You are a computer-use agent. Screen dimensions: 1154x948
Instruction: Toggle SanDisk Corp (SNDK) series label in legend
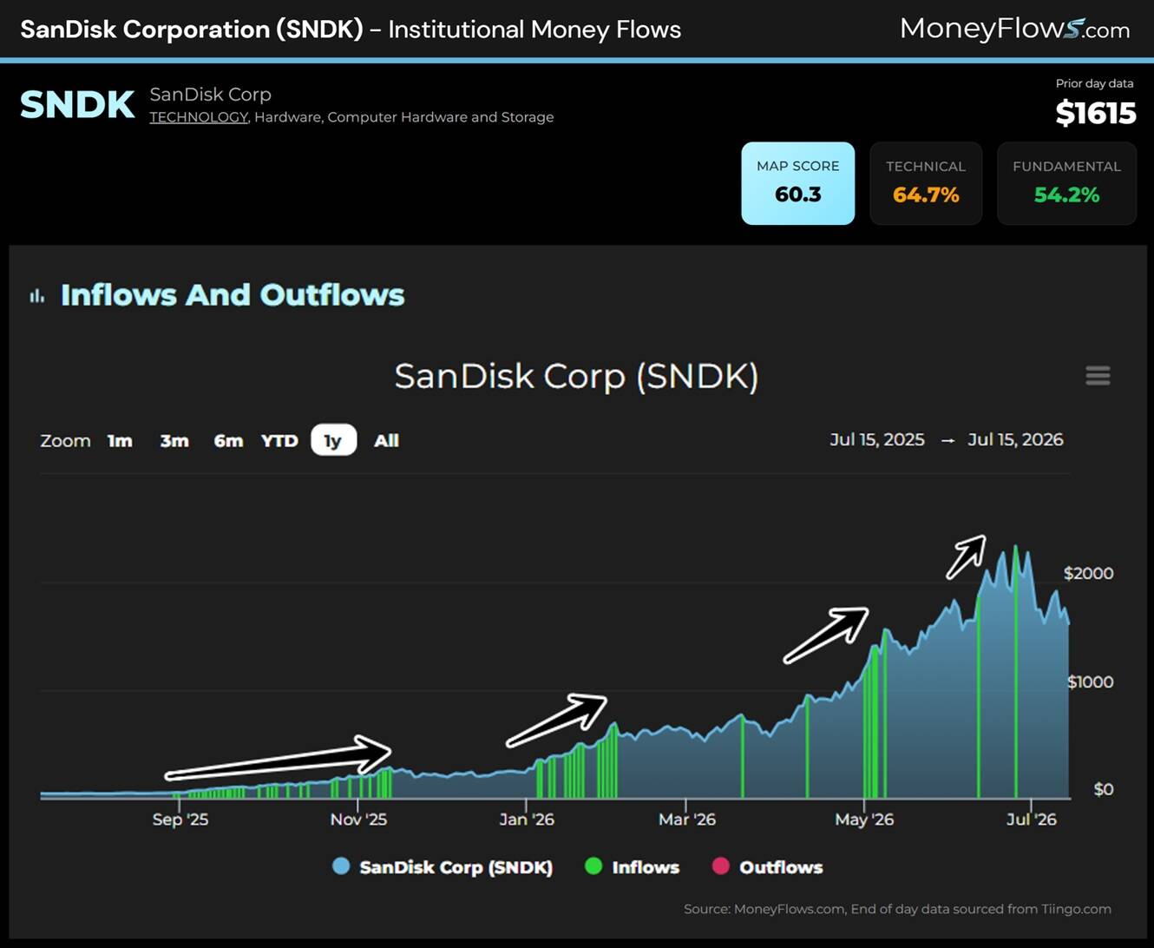point(456,866)
